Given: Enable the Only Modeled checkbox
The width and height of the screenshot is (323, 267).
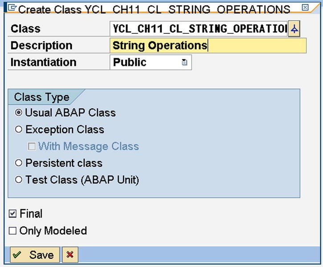Looking at the screenshot, I should pyautogui.click(x=12, y=231).
